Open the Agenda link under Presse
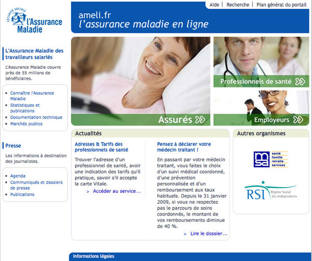Screen dimensions: 312x261 (18, 176)
